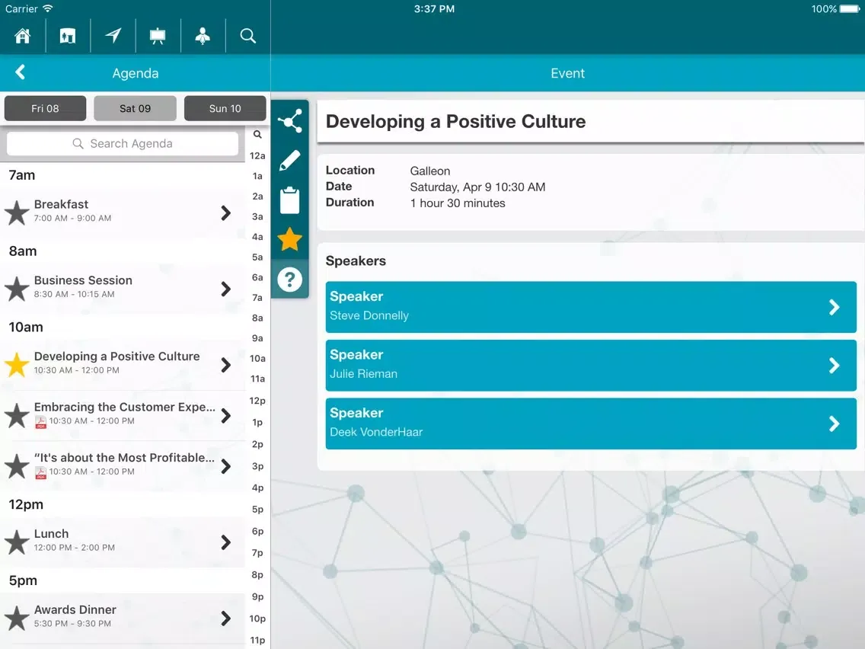Tap the battery indicator in status bar
Screen dimensions: 865x649
click(x=849, y=9)
